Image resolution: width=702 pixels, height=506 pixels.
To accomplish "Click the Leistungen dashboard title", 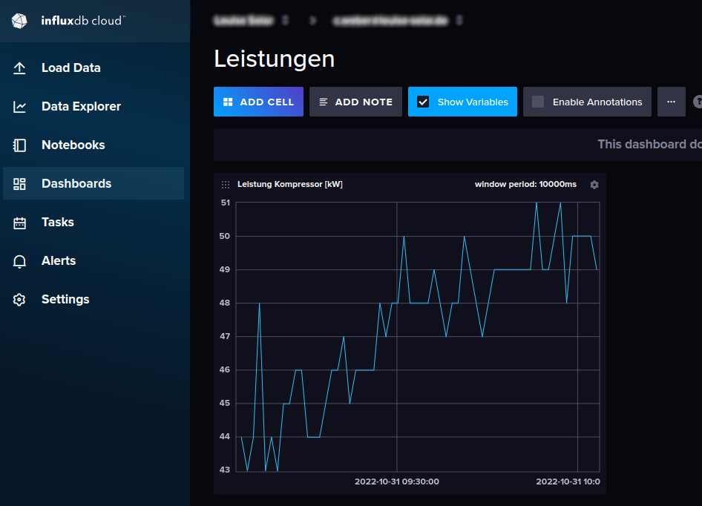I will coord(275,59).
